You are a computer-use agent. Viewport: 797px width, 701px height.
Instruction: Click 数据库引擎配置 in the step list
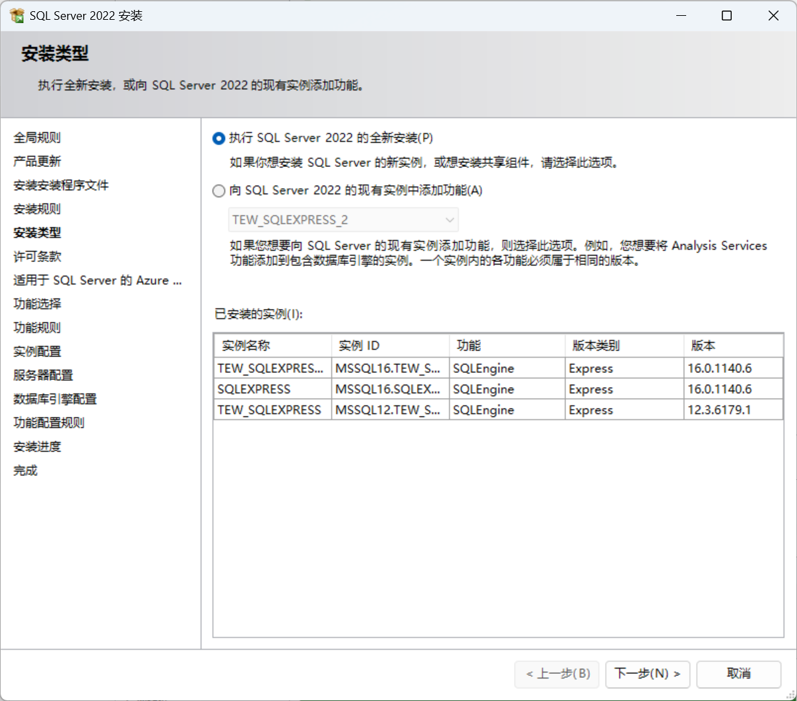tap(55, 399)
